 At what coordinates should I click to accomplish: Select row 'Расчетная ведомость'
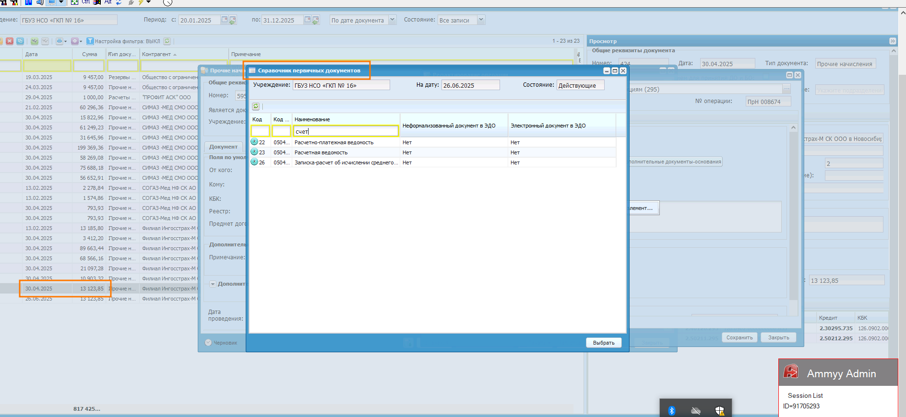click(x=433, y=152)
